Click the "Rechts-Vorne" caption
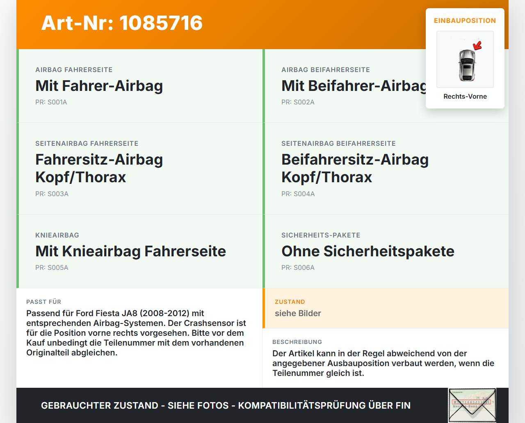 [465, 96]
